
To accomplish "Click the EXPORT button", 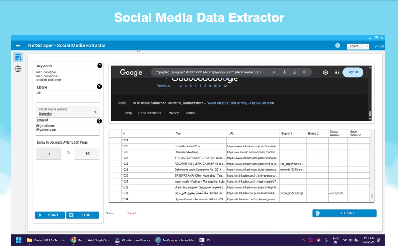I will (345, 213).
